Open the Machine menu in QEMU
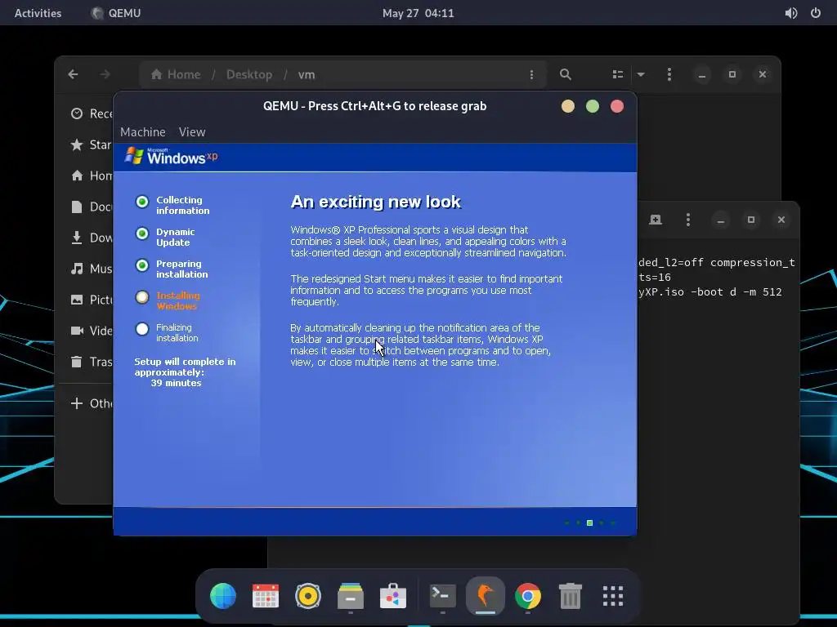This screenshot has width=837, height=627. 142,131
